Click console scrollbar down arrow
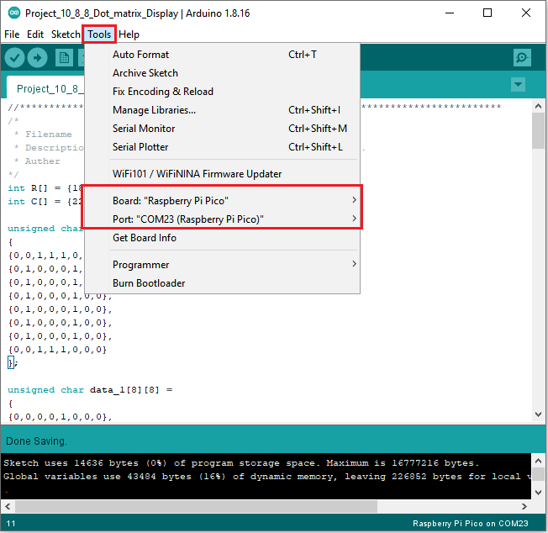Screen dimensions: 548x533 click(x=538, y=493)
